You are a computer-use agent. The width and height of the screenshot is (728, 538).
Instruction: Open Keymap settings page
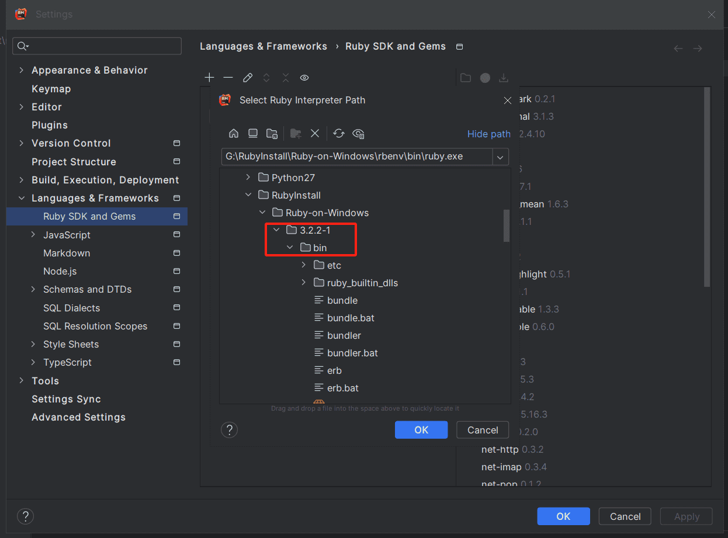(x=51, y=89)
